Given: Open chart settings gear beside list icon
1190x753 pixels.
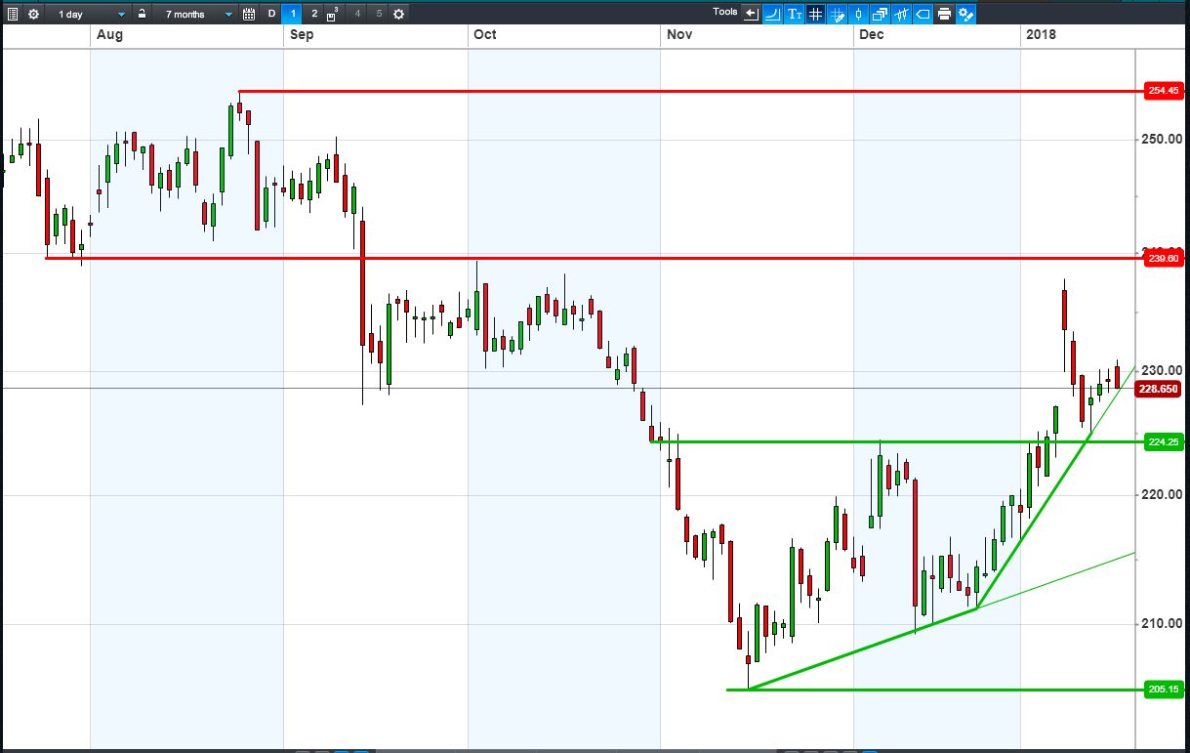Looking at the screenshot, I should tap(34, 14).
